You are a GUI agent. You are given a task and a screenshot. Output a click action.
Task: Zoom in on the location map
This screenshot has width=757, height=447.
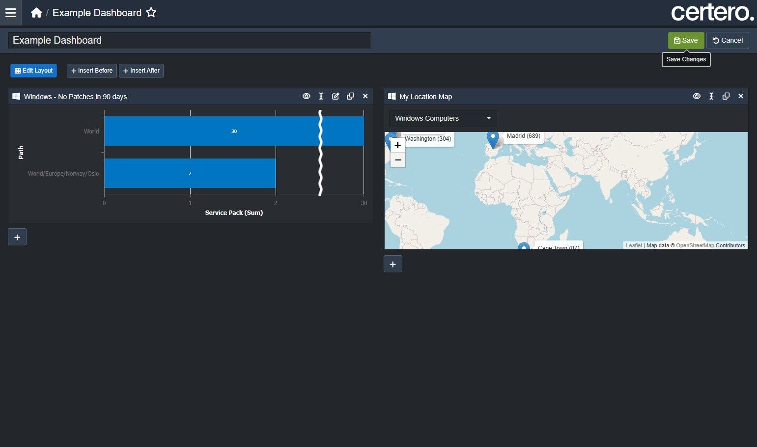pyautogui.click(x=398, y=145)
